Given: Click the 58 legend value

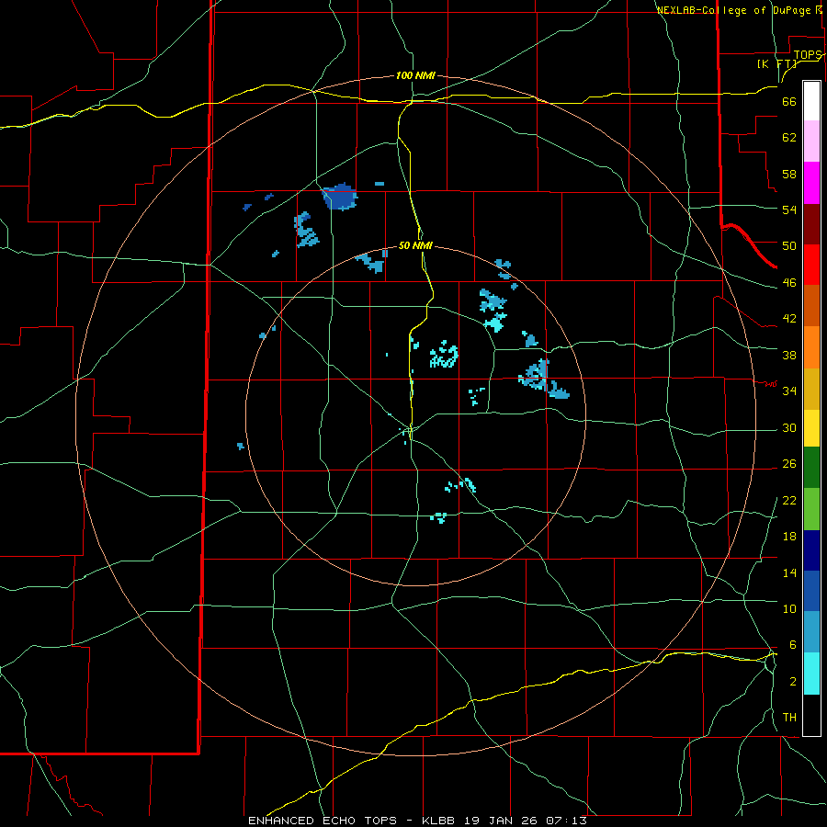Looking at the screenshot, I should [x=789, y=174].
